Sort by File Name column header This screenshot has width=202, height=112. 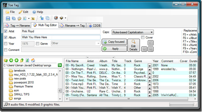(x=75, y=61)
